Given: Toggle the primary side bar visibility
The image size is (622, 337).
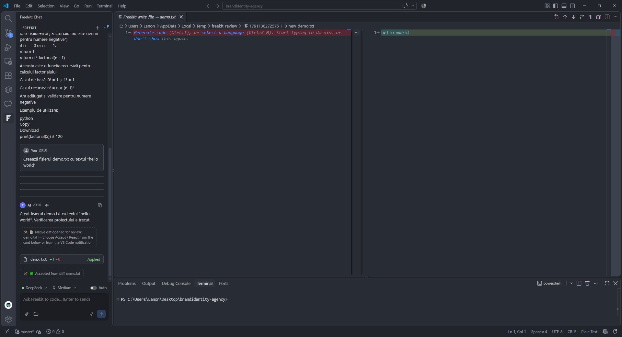Looking at the screenshot, I should (x=556, y=6).
